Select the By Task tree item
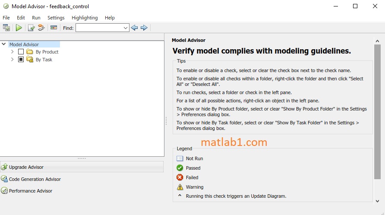Viewport: 385px width, 215px height. click(44, 60)
